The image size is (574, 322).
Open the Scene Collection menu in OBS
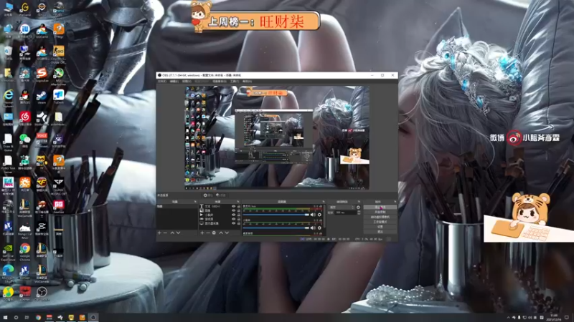(220, 82)
